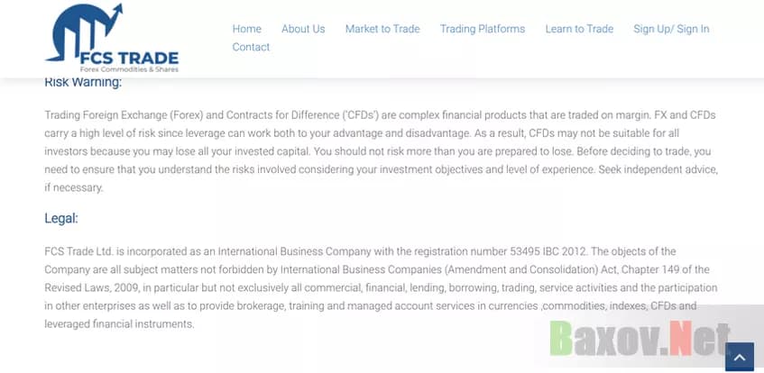This screenshot has width=764, height=373.
Task: Click the 'leveraged financial instruments' text
Action: [x=119, y=323]
